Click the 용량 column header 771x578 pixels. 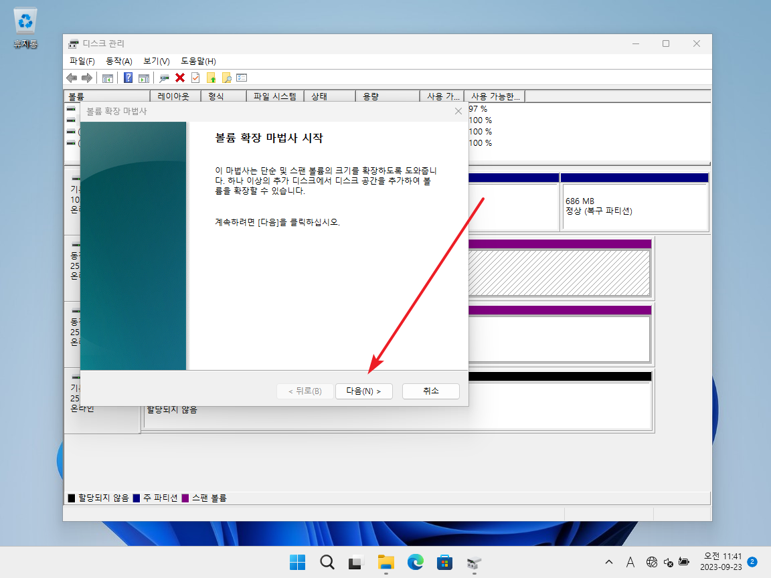388,96
